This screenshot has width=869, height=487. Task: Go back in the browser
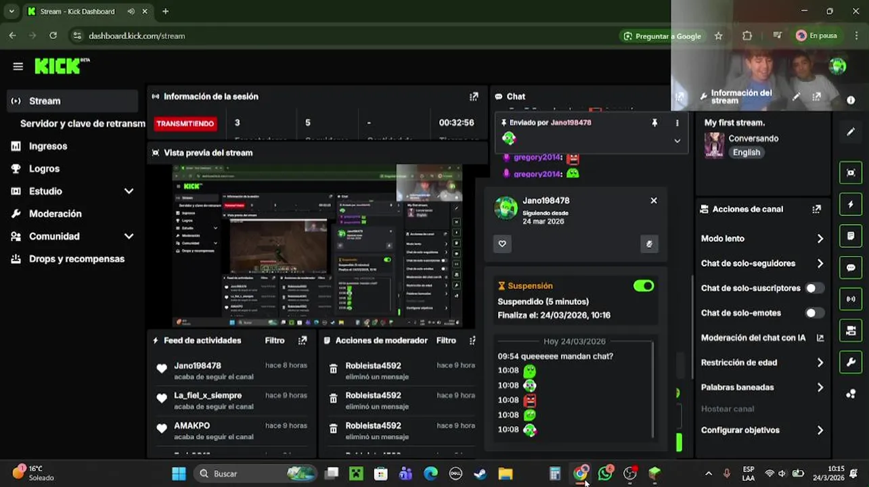coord(12,36)
